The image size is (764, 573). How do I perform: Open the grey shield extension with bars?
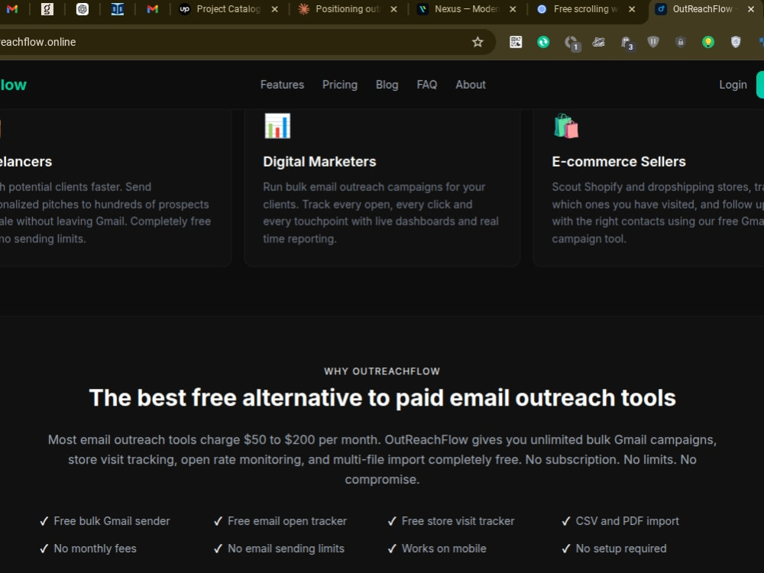pyautogui.click(x=653, y=42)
